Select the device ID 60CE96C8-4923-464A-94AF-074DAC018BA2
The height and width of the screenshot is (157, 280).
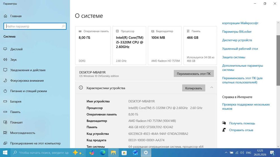(x=158, y=134)
